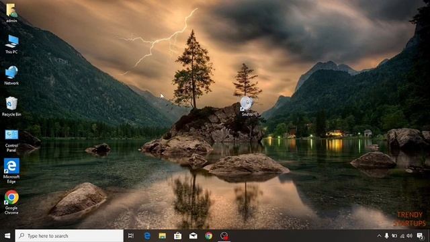Viewport: 430px width, 242px height.
Task: Open the Action Center notifications
Action: (420, 236)
